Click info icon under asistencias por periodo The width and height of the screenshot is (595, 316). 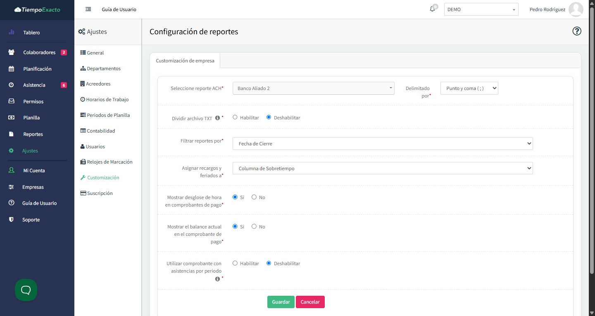tap(217, 279)
